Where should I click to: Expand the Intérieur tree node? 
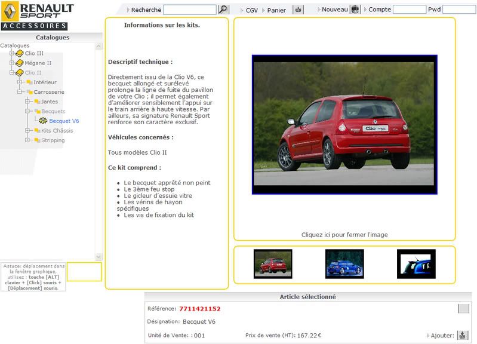coord(20,82)
